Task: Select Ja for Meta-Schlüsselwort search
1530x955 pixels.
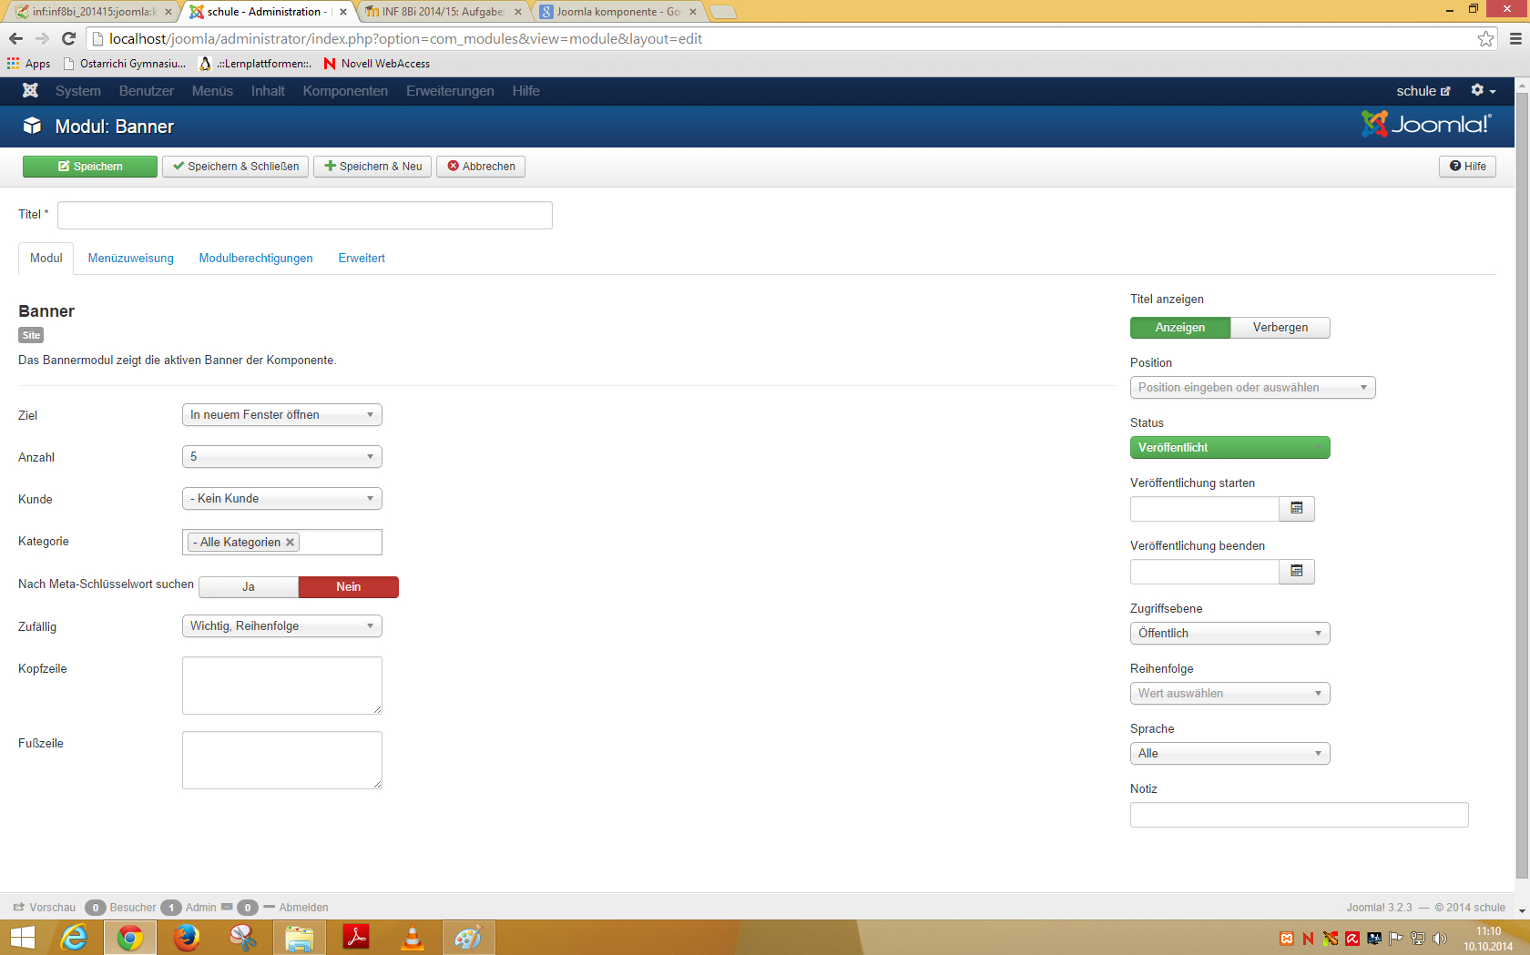Action: (x=248, y=587)
